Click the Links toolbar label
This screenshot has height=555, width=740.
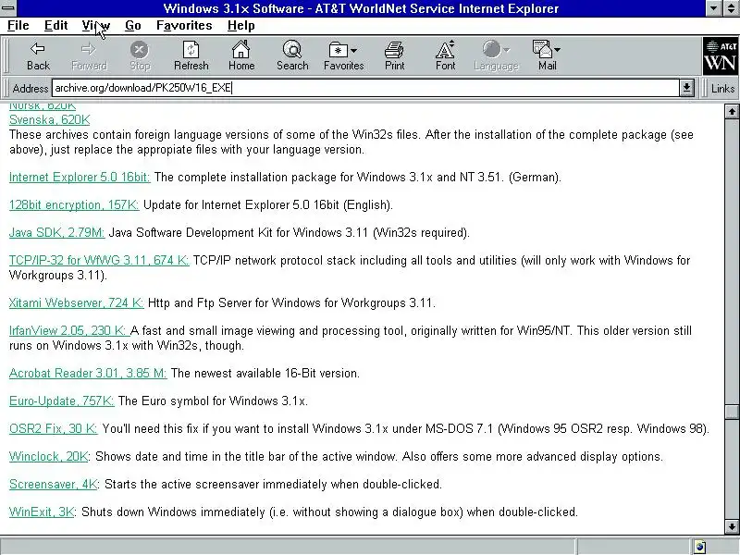pos(722,88)
